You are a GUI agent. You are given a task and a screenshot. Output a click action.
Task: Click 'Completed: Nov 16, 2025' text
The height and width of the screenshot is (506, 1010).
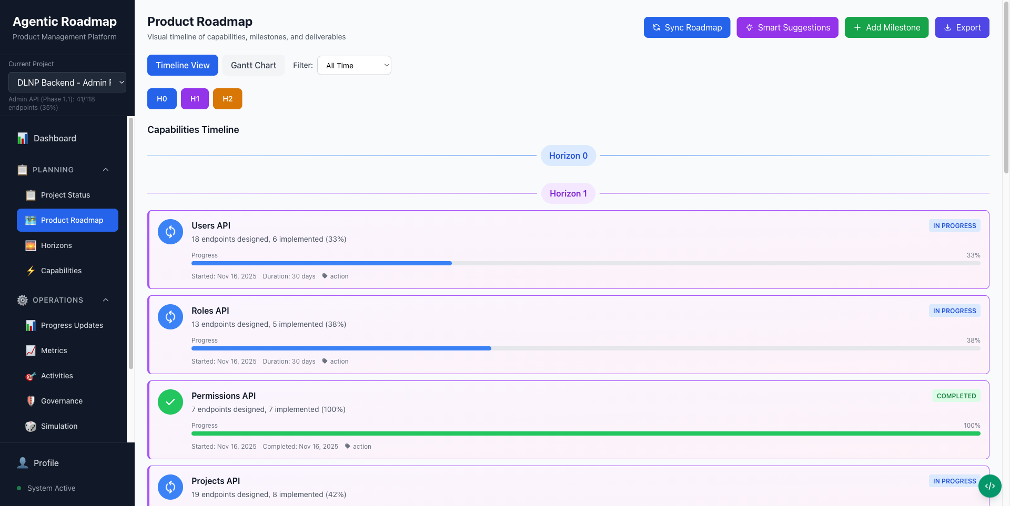[300, 446]
